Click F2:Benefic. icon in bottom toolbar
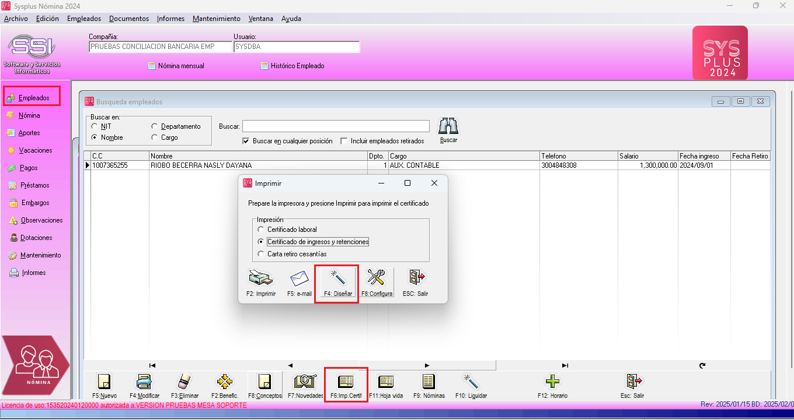Viewport: 794px width, 420px height. 225,386
